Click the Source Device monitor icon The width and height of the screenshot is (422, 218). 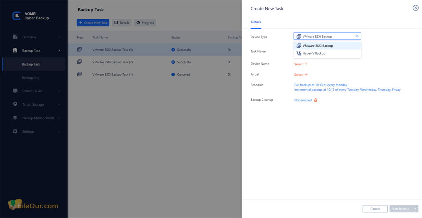coord(15,91)
